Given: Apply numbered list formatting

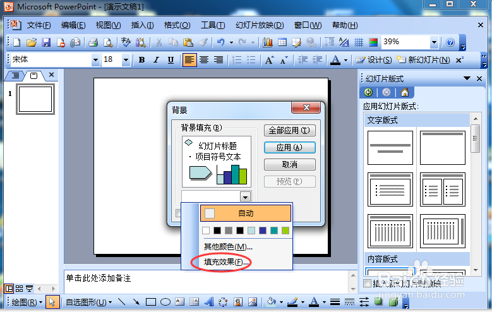Looking at the screenshot, I should [x=237, y=59].
